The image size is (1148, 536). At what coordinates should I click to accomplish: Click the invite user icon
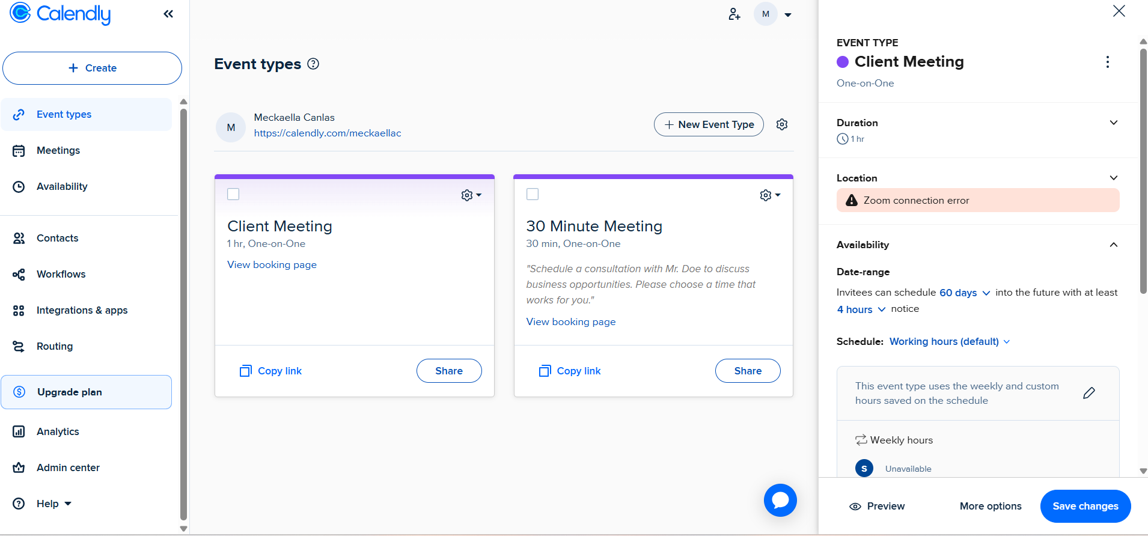click(x=734, y=14)
